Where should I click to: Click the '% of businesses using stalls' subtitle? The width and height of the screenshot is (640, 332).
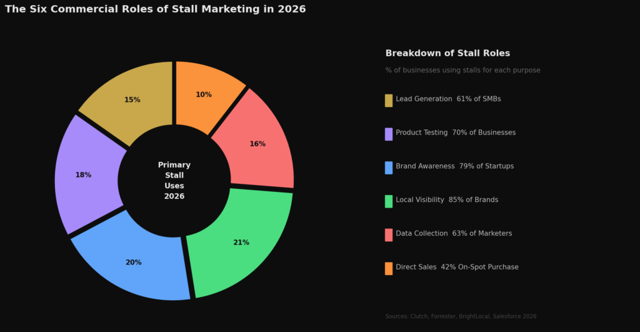[463, 70]
